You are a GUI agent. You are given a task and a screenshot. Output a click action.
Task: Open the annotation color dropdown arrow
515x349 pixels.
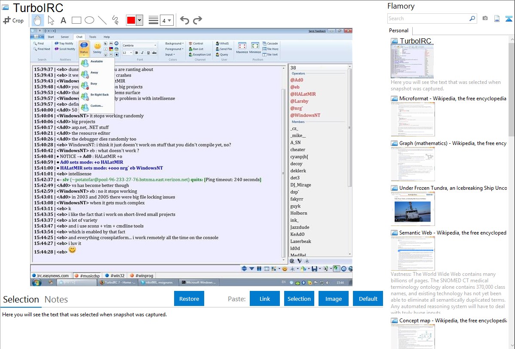point(140,20)
